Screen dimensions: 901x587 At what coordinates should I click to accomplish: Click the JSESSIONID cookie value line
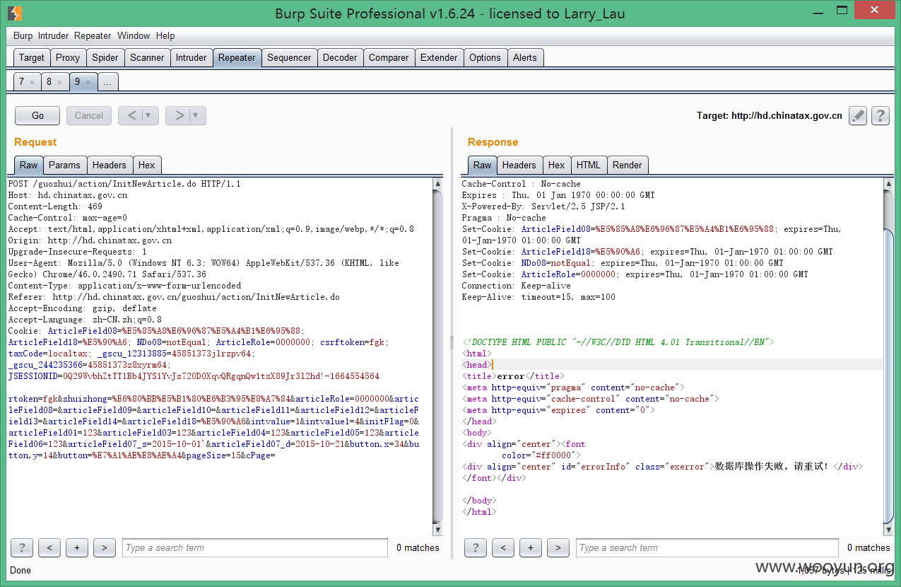(x=194, y=376)
